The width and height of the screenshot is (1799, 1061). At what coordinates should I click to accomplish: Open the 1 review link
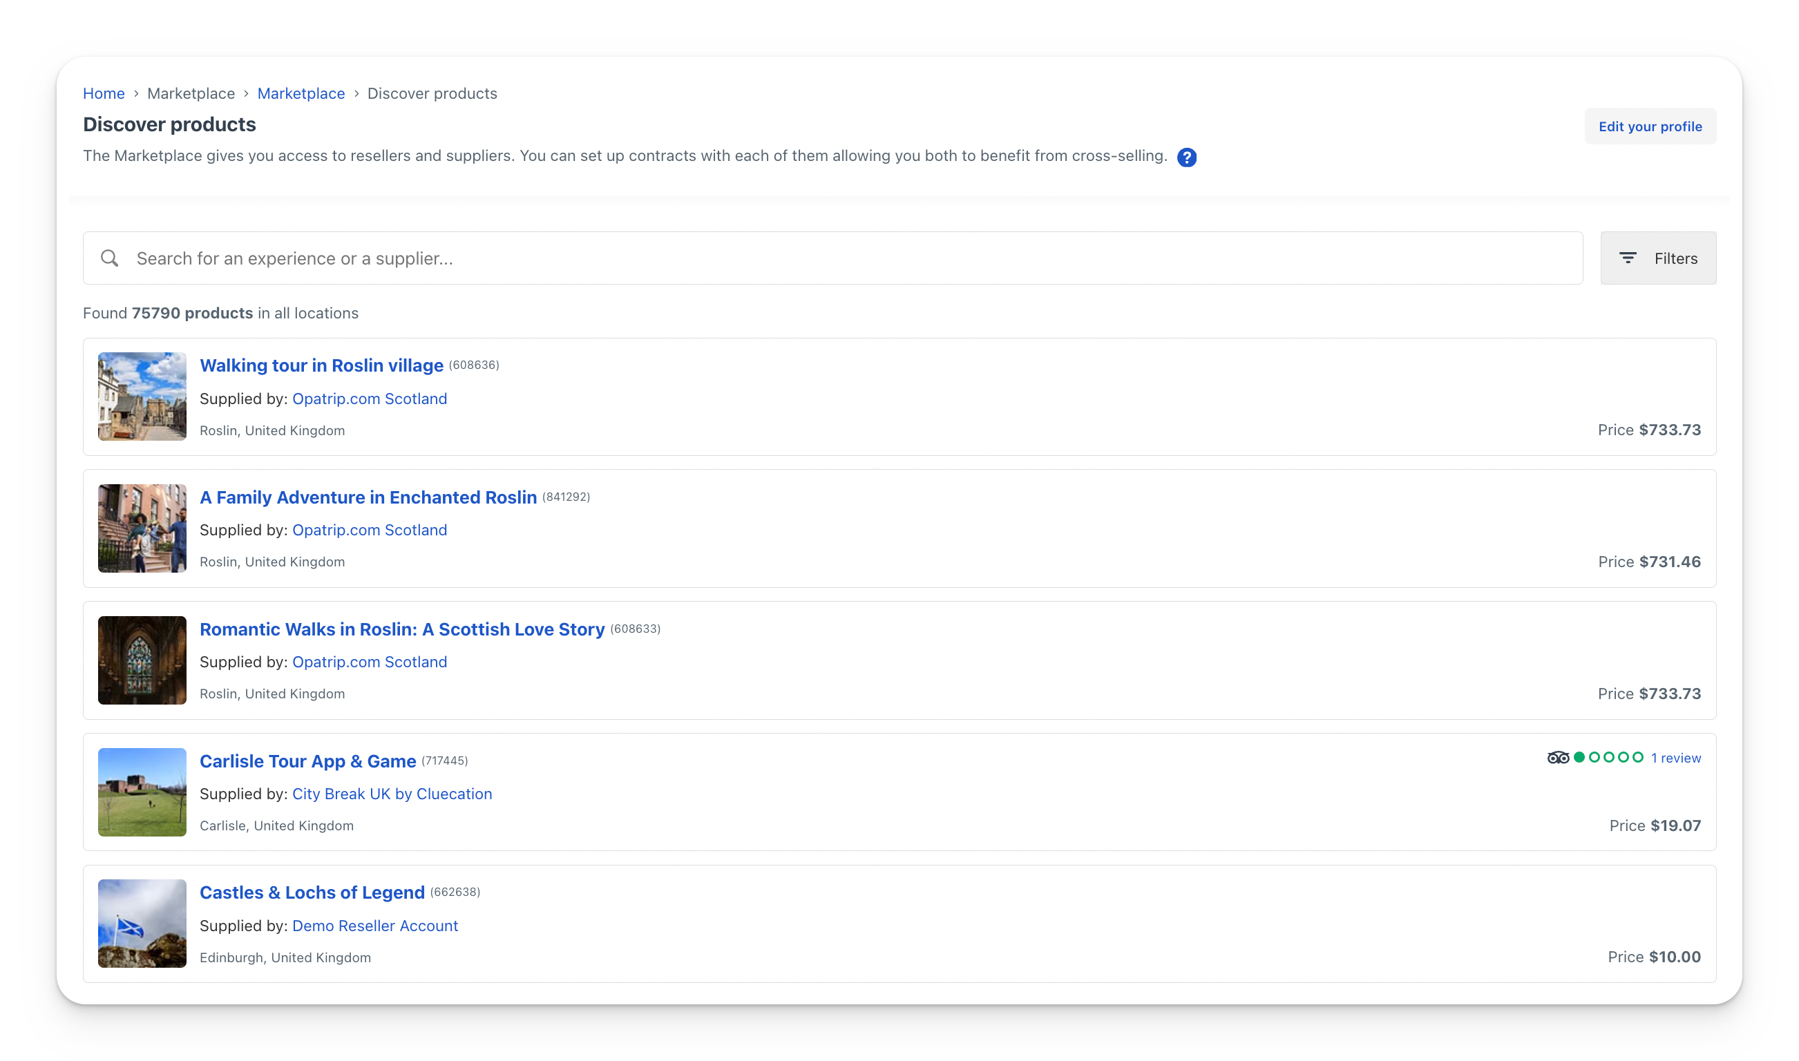[x=1676, y=758]
